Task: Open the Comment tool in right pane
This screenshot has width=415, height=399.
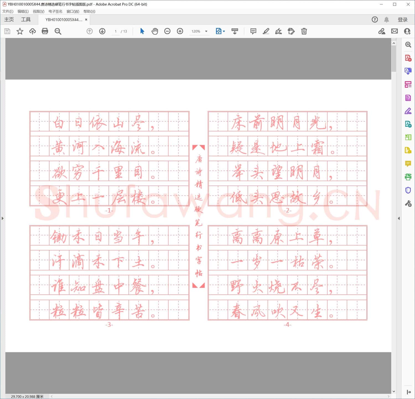Action: 408,164
